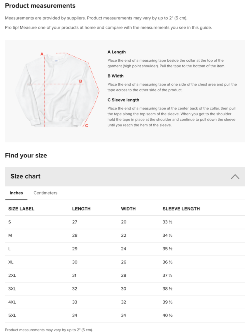
Task: Click the Size chart header bar
Action: (x=125, y=176)
